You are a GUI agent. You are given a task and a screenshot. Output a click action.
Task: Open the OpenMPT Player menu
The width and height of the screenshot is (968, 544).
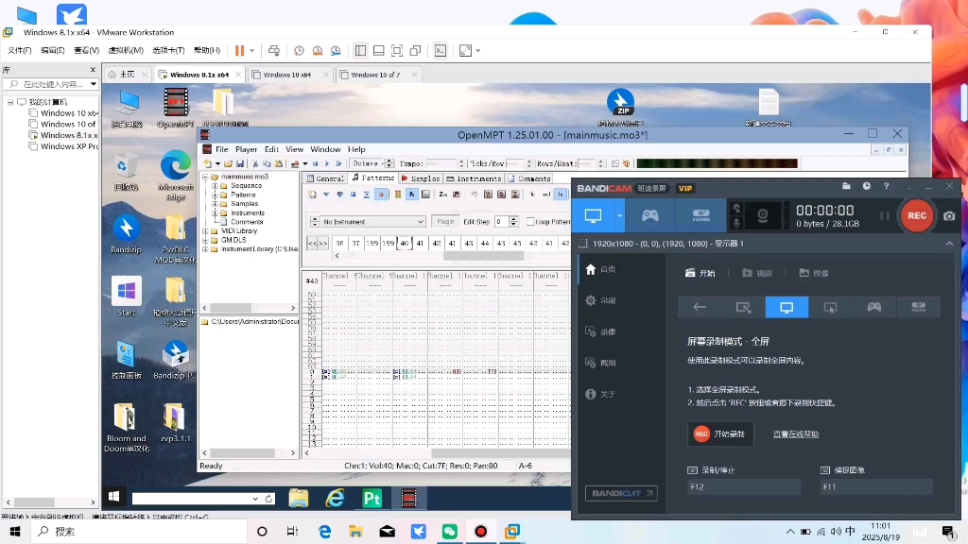pyautogui.click(x=247, y=149)
